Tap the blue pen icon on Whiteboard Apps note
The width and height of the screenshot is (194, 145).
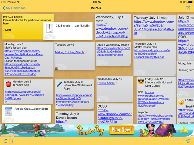click(59, 84)
